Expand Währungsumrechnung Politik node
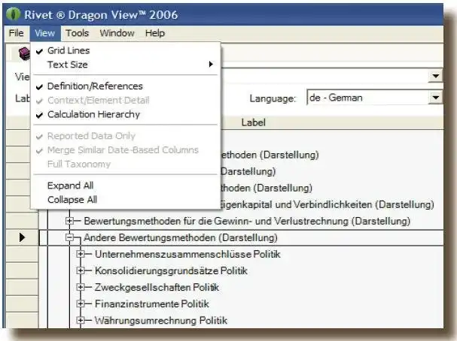The width and height of the screenshot is (457, 341). point(81,321)
